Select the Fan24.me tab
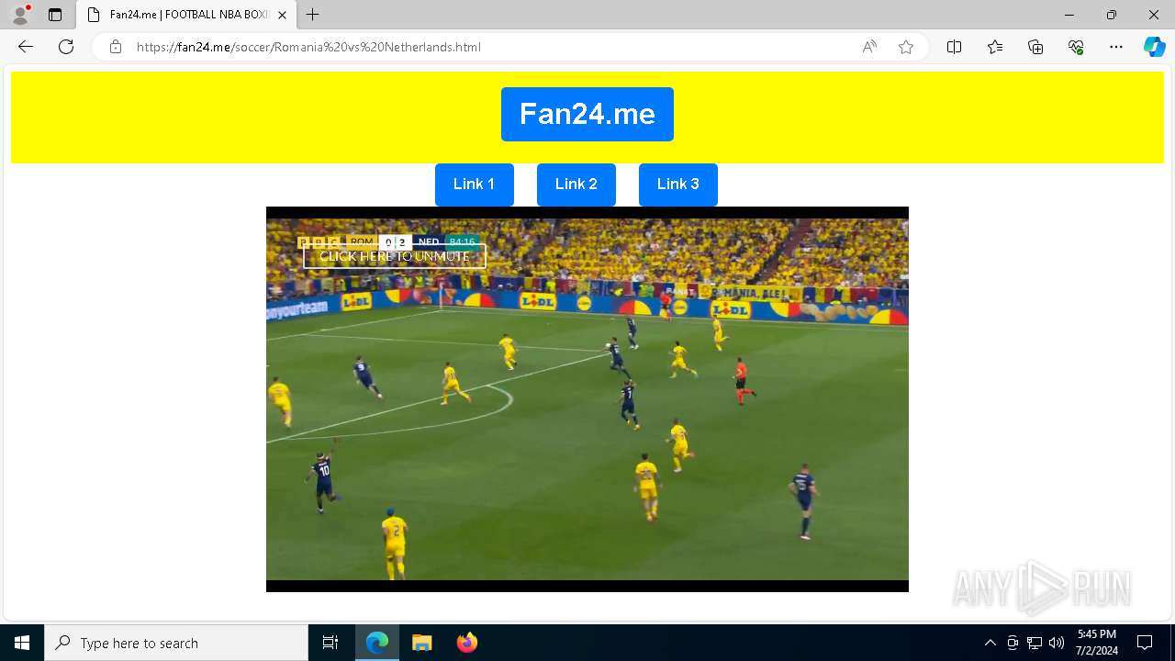The width and height of the screenshot is (1175, 661). coord(186,15)
